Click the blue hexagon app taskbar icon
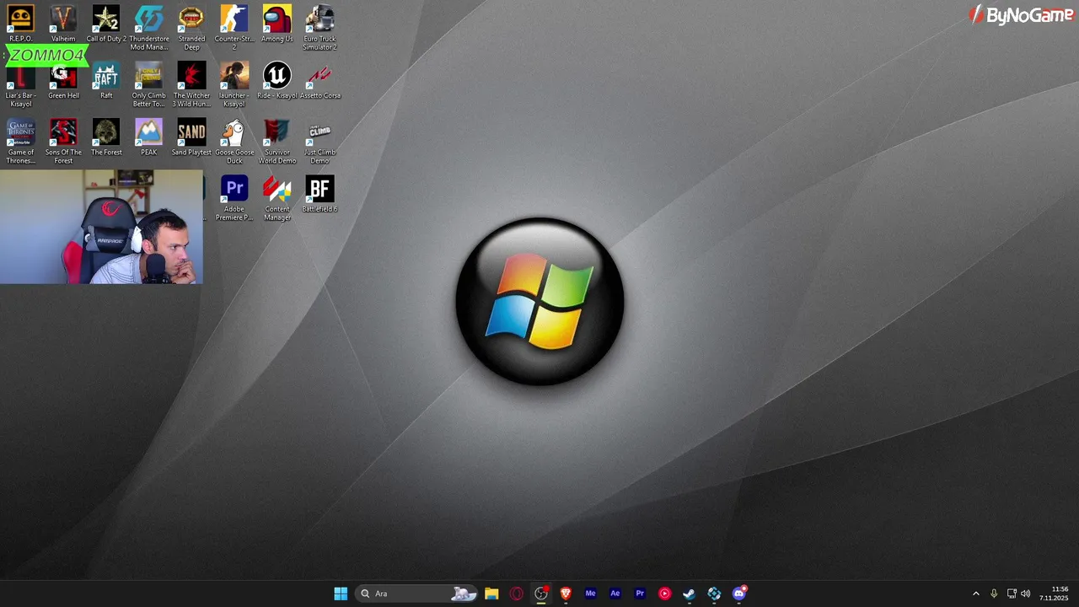Screen dimensions: 1079x607 pyautogui.click(x=714, y=594)
